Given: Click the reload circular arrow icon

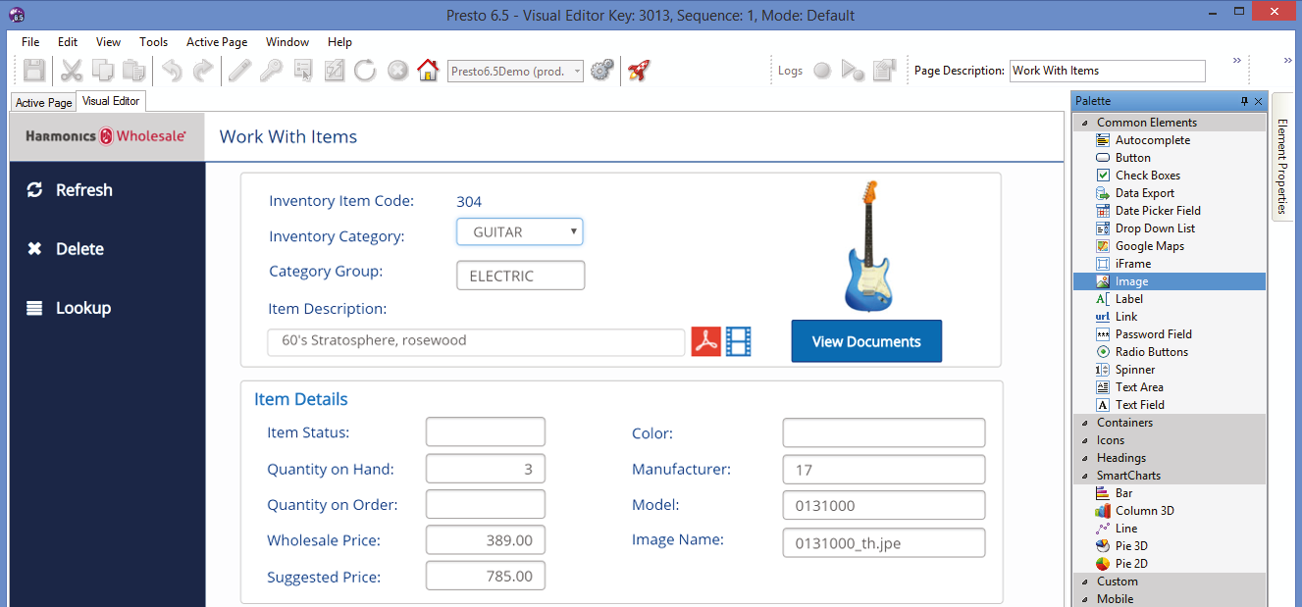Looking at the screenshot, I should [365, 71].
